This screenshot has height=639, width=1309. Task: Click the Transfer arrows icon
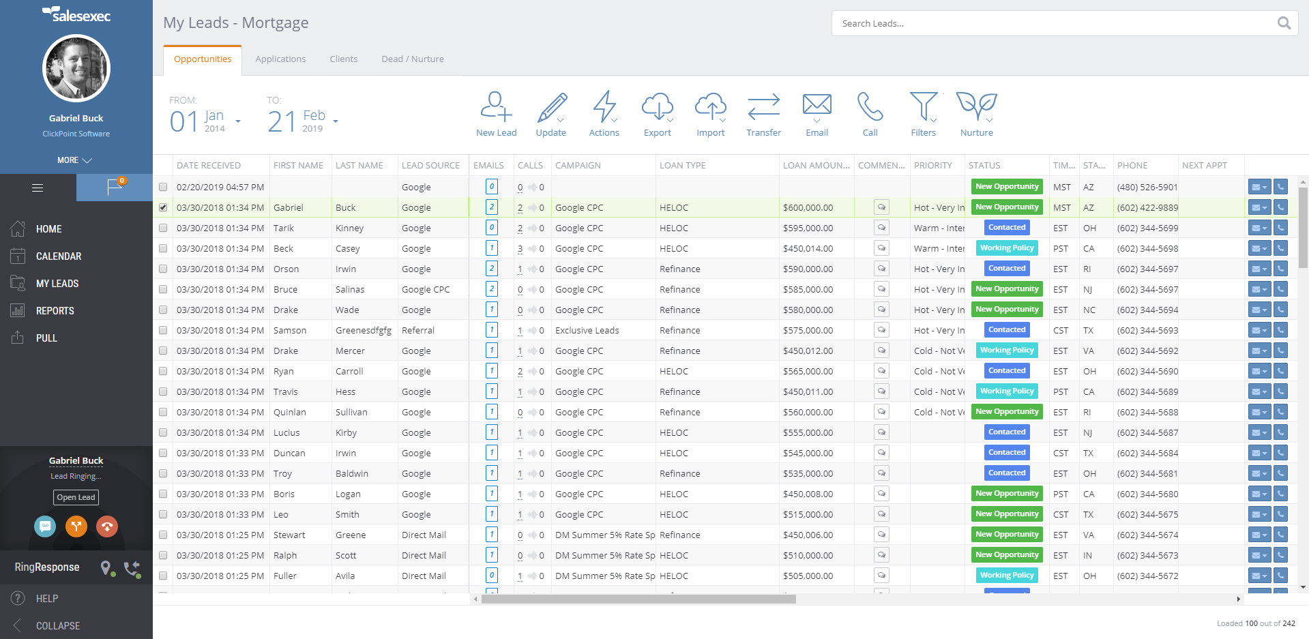click(x=763, y=109)
